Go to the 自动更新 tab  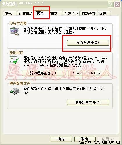click(89, 13)
